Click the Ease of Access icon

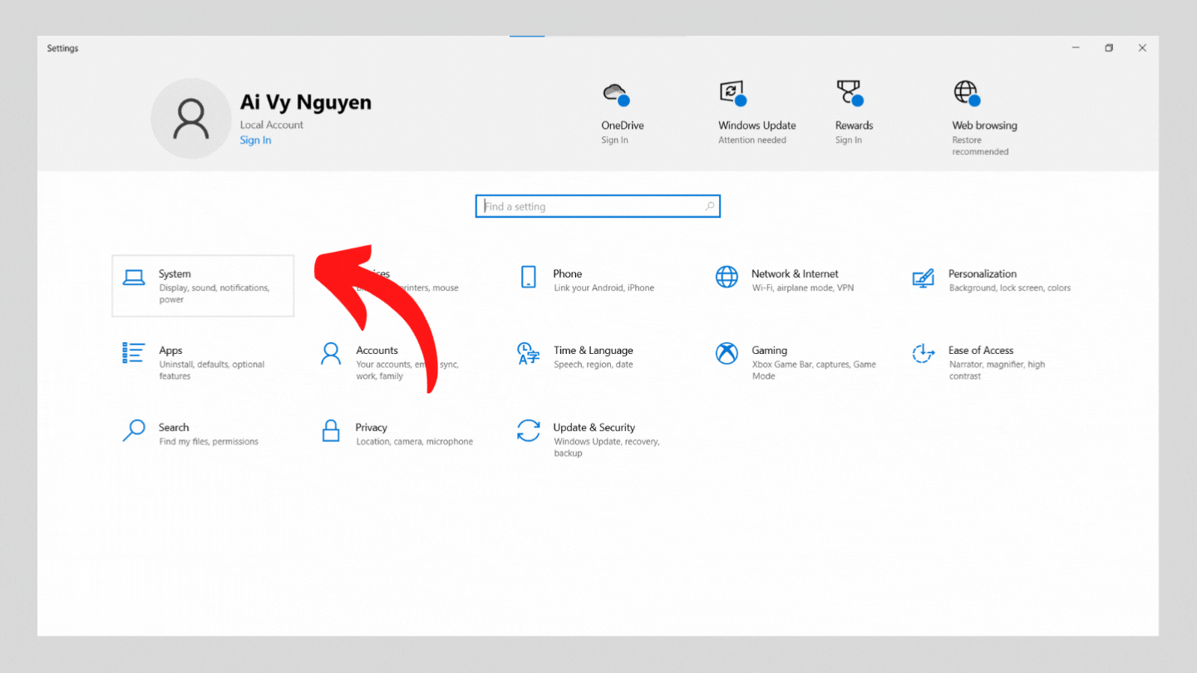pyautogui.click(x=924, y=354)
